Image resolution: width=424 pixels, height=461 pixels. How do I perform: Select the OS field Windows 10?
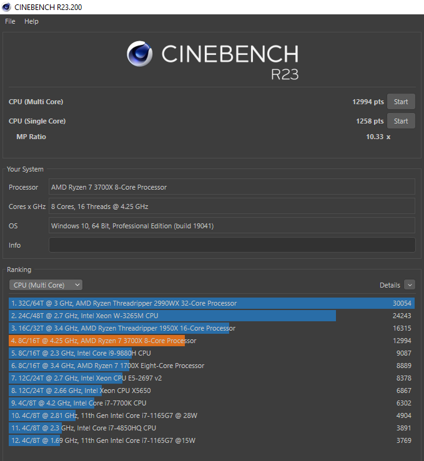232,226
